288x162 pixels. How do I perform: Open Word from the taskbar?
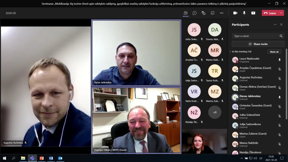[51, 158]
